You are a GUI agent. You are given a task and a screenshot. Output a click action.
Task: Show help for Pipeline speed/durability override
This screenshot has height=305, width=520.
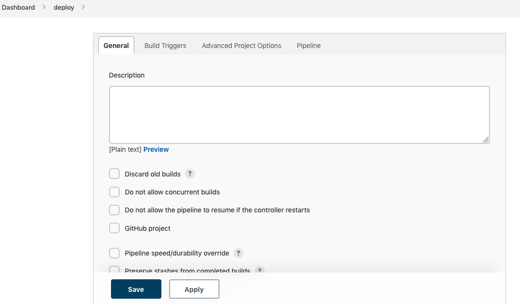click(x=238, y=253)
